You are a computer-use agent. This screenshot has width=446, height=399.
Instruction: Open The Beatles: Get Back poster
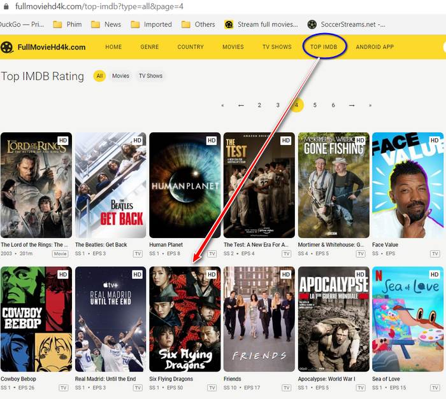coord(111,185)
